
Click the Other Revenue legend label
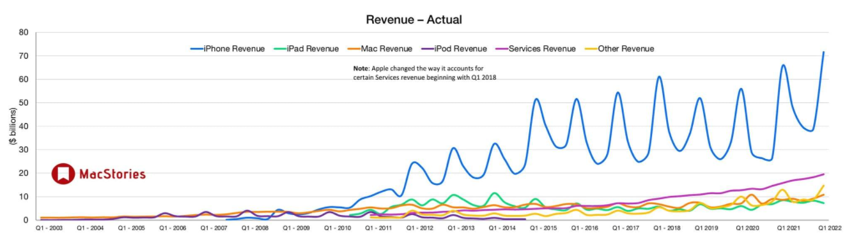click(x=626, y=48)
